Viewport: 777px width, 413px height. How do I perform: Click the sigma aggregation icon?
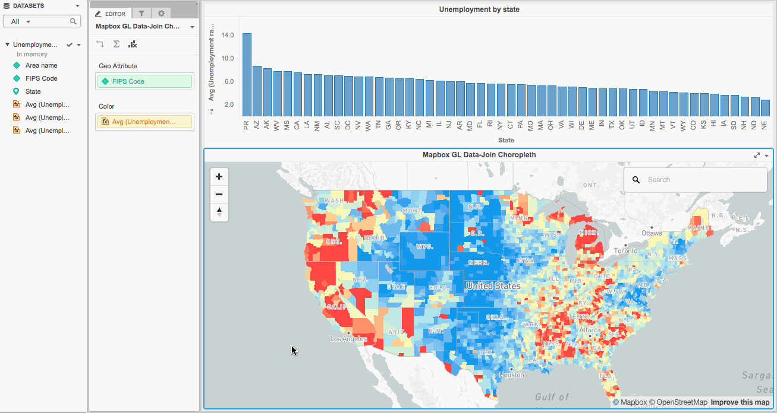[x=116, y=43]
